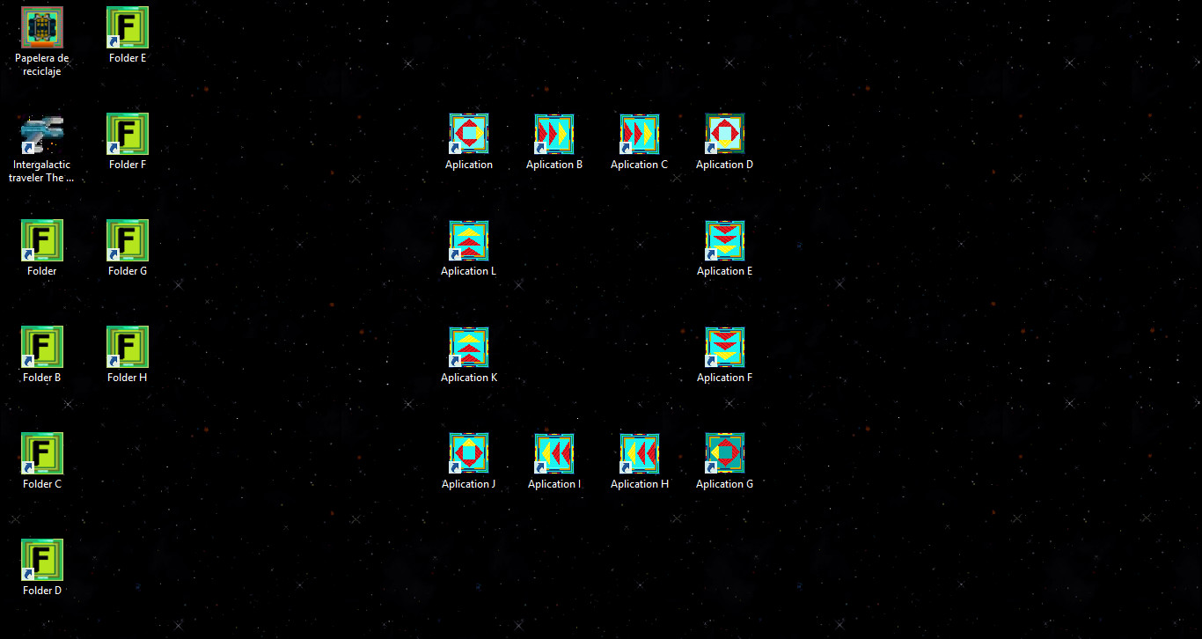
Task: Select the Aplication J icon
Action: click(x=469, y=454)
